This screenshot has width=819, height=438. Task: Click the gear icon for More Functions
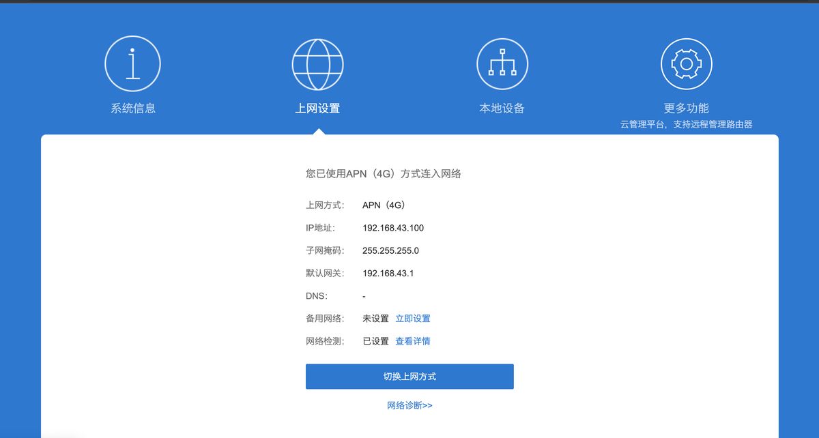click(x=686, y=64)
